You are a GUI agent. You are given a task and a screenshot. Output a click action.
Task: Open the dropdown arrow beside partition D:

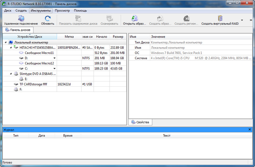click(54, 58)
